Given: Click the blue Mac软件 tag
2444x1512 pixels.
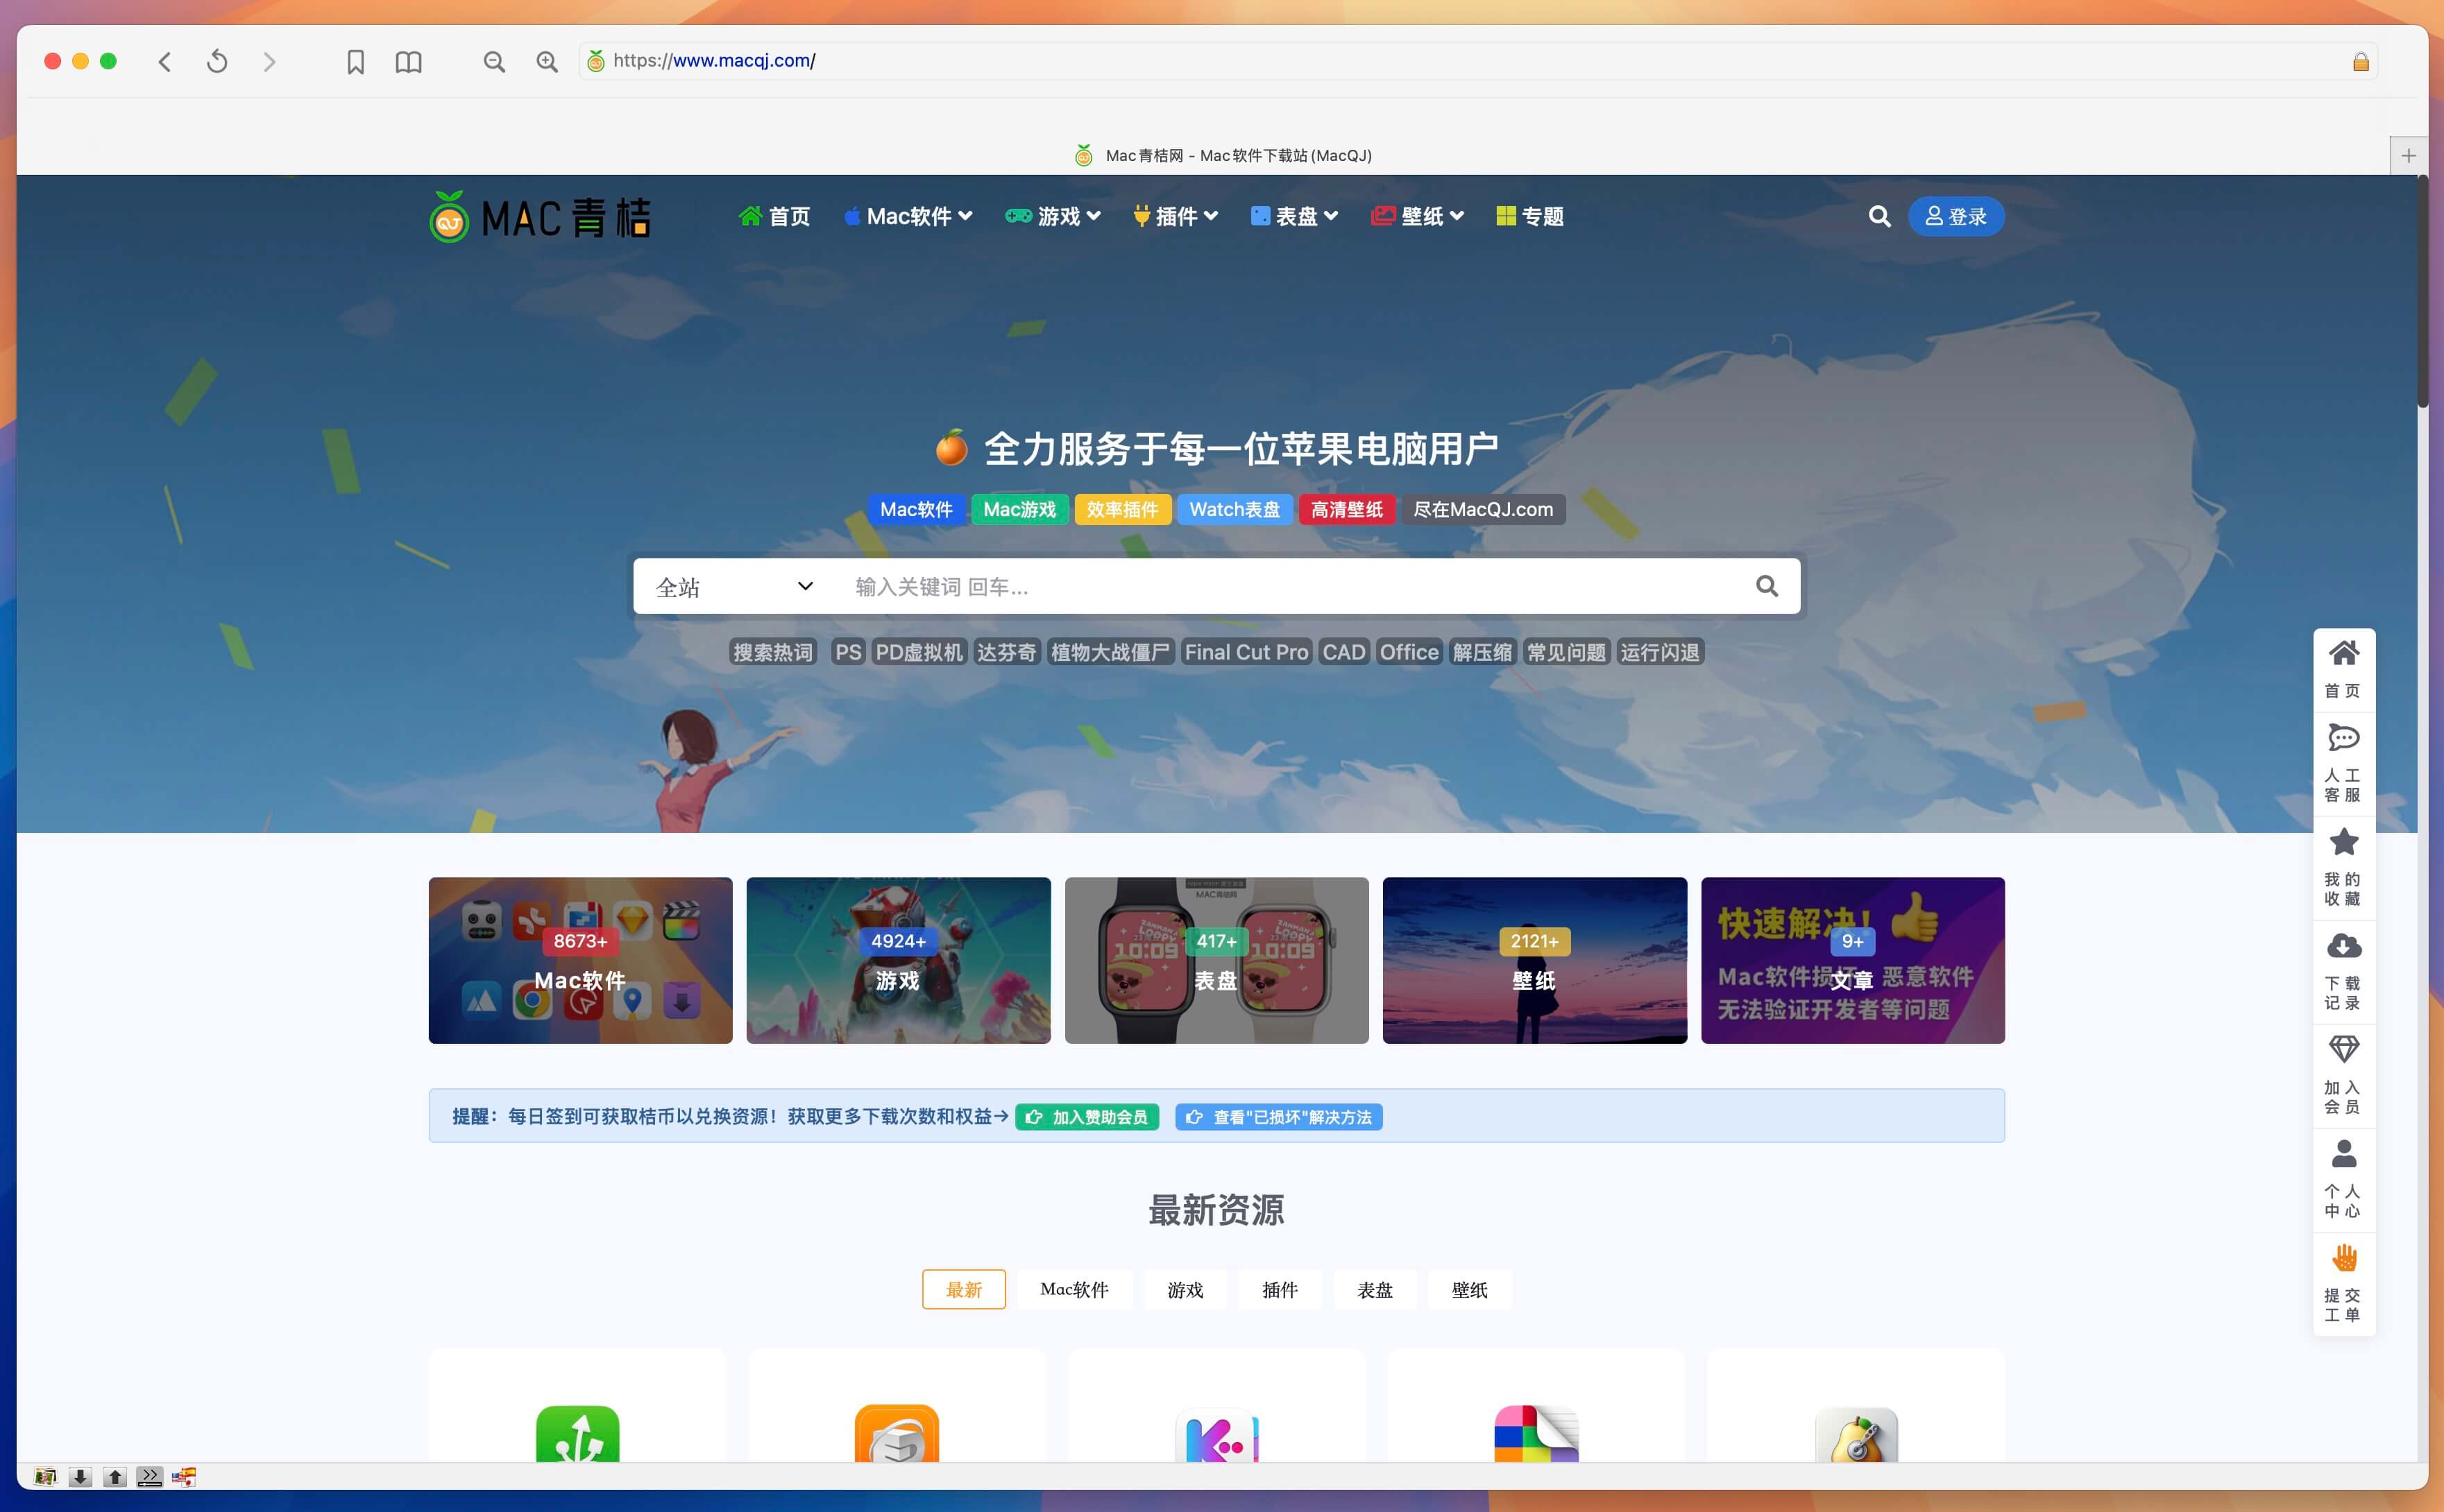Looking at the screenshot, I should (x=917, y=510).
